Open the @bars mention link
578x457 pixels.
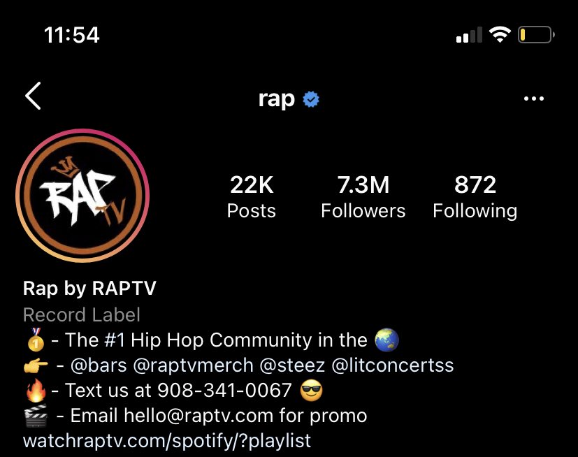[x=99, y=365]
